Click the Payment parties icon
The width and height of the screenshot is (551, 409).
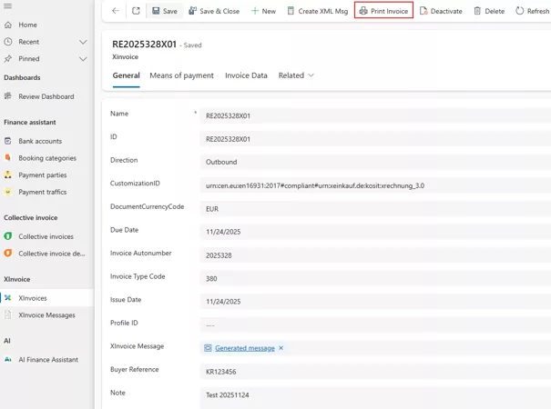(7, 175)
